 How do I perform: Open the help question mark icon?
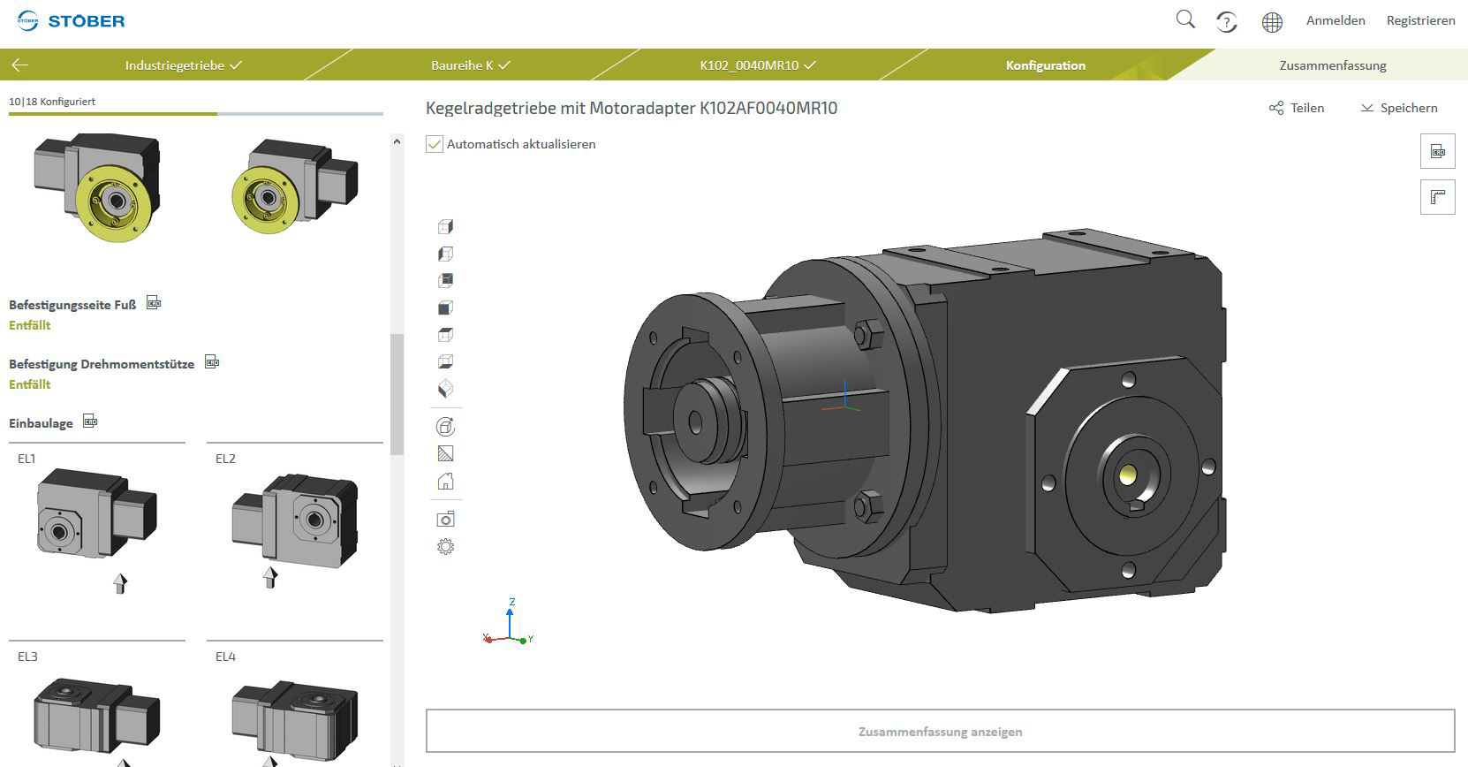[x=1226, y=22]
